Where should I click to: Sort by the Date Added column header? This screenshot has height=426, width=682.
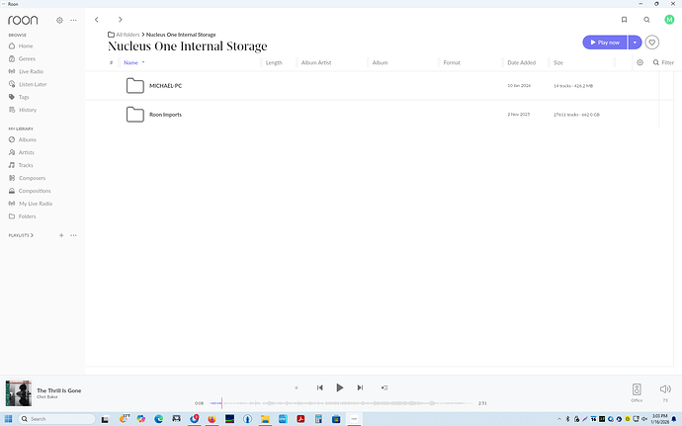coord(522,62)
